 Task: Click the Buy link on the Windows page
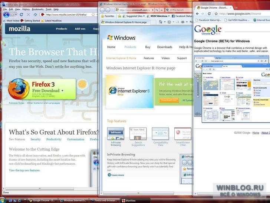coord(148,47)
